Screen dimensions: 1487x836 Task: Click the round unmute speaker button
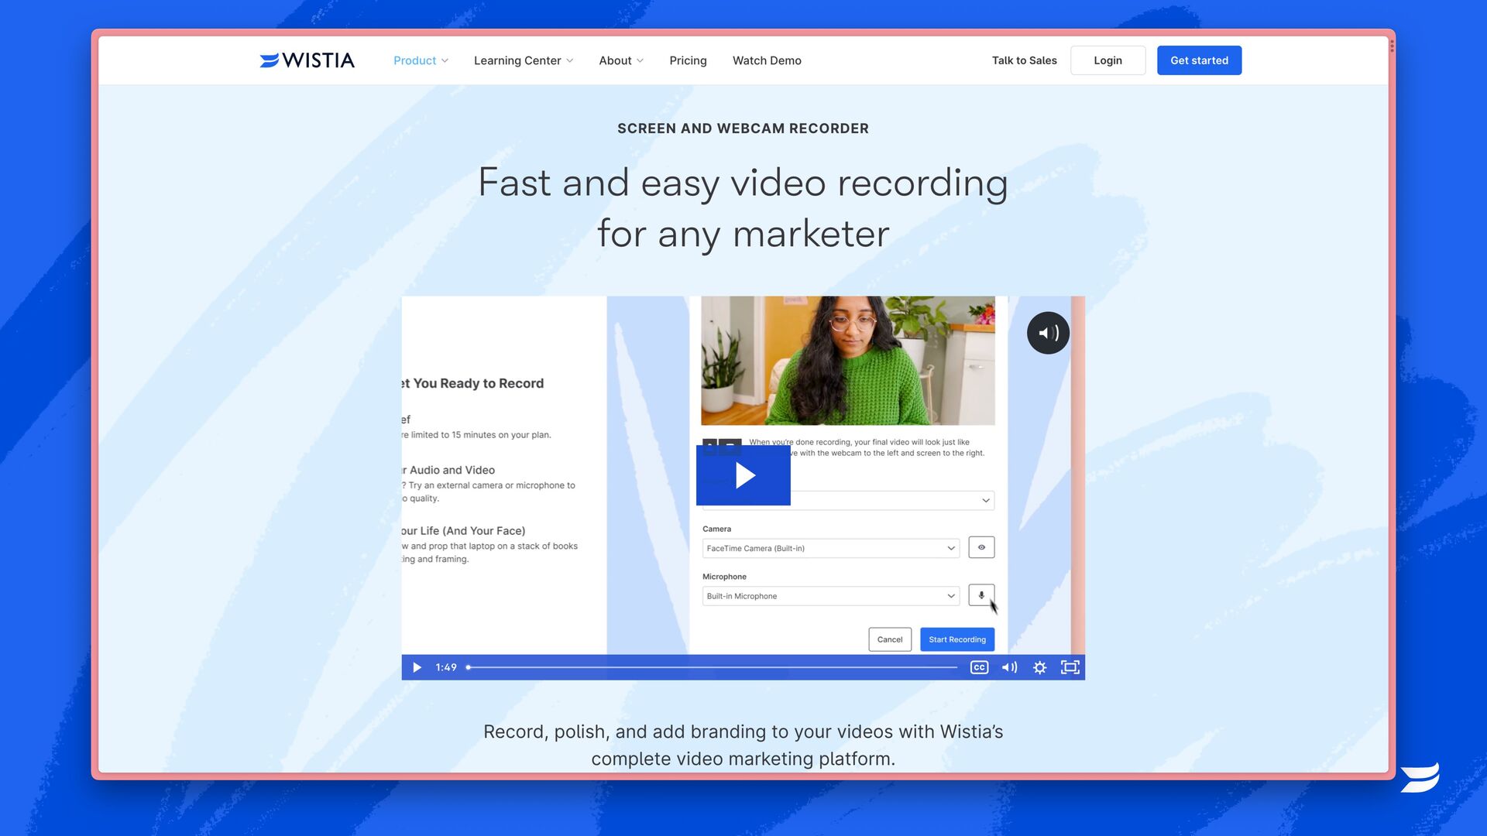tap(1048, 333)
